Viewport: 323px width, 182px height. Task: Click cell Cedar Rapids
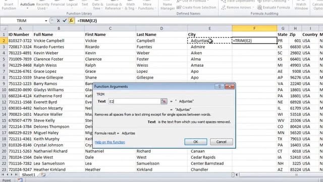(x=209, y=157)
